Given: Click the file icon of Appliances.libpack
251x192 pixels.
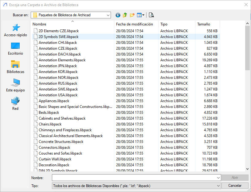Looking at the screenshot, I should pos(36,101).
